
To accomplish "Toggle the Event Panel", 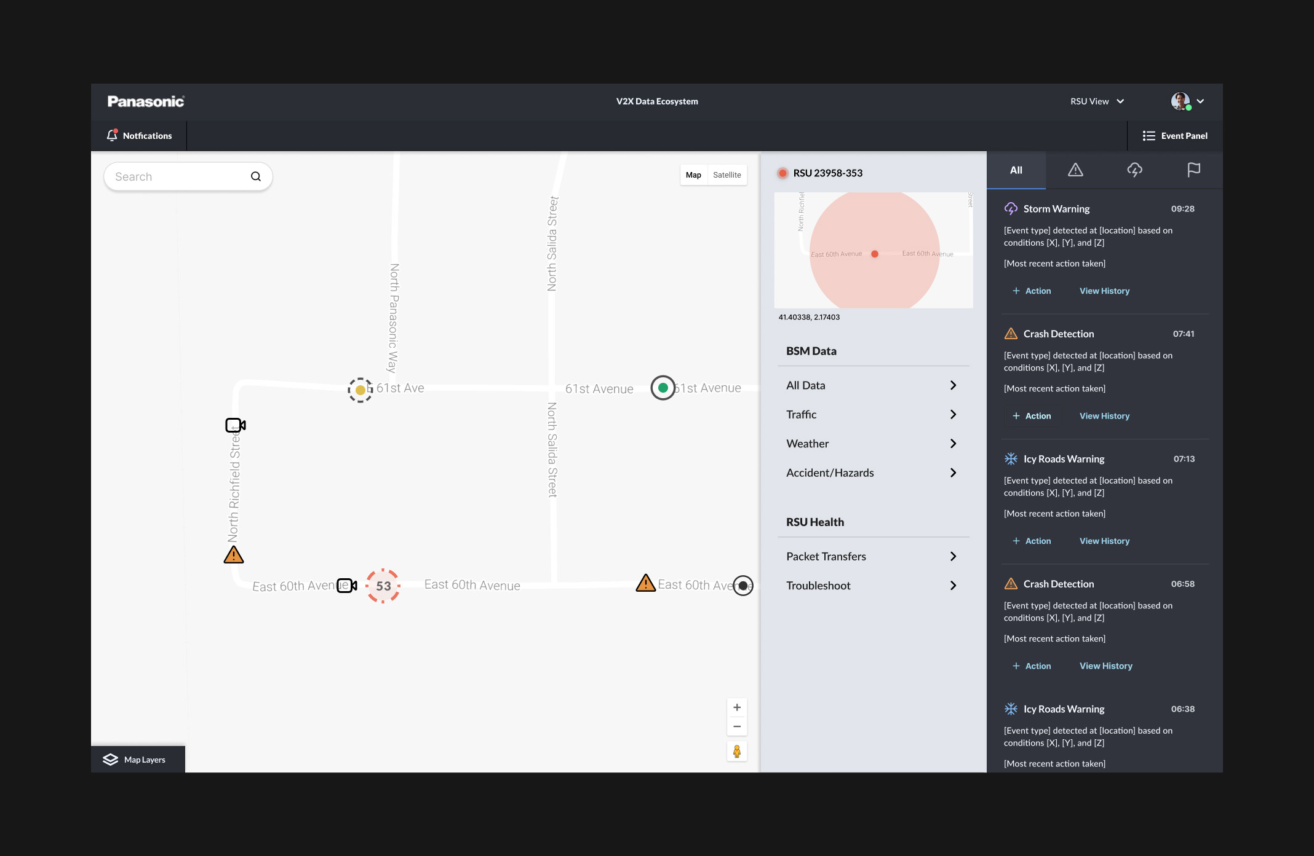I will tap(1175, 136).
